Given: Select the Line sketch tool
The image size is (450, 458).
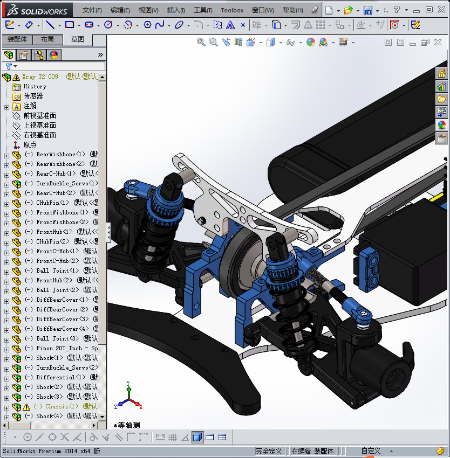Looking at the screenshot, I should [x=50, y=25].
